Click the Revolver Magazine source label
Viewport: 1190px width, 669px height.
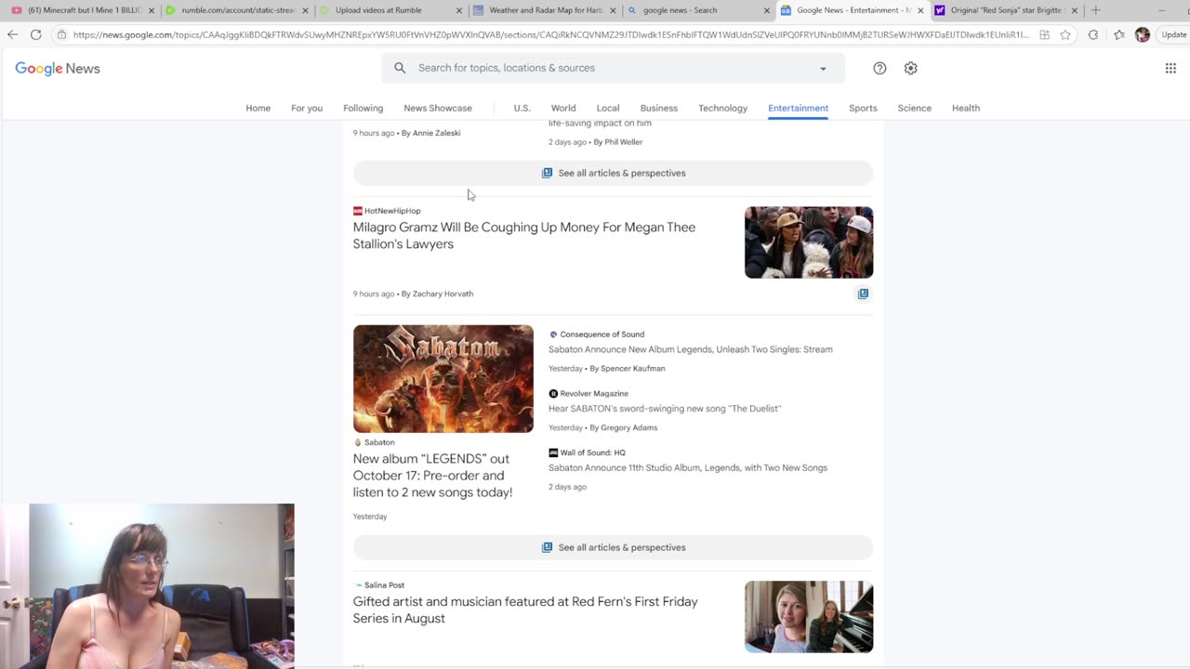point(594,394)
